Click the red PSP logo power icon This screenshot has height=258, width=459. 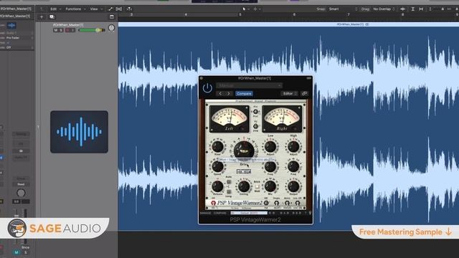(x=214, y=203)
